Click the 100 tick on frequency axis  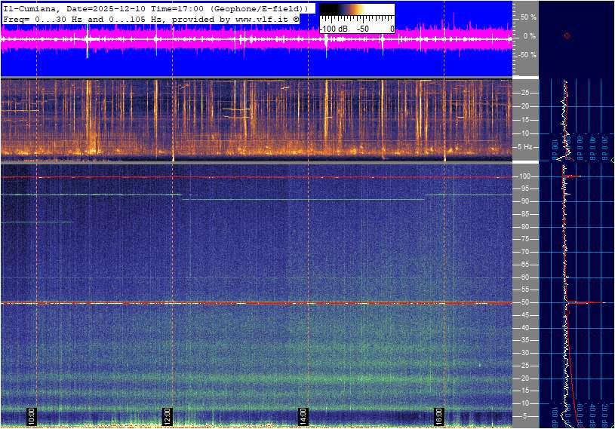click(x=527, y=176)
